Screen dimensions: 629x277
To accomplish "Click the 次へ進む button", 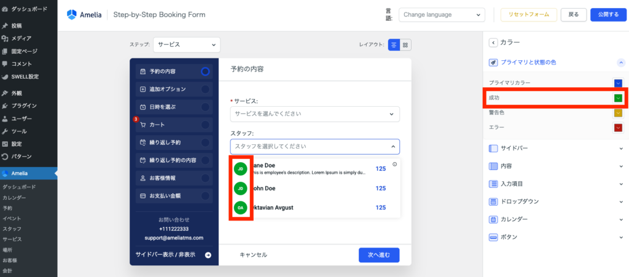I will click(379, 255).
